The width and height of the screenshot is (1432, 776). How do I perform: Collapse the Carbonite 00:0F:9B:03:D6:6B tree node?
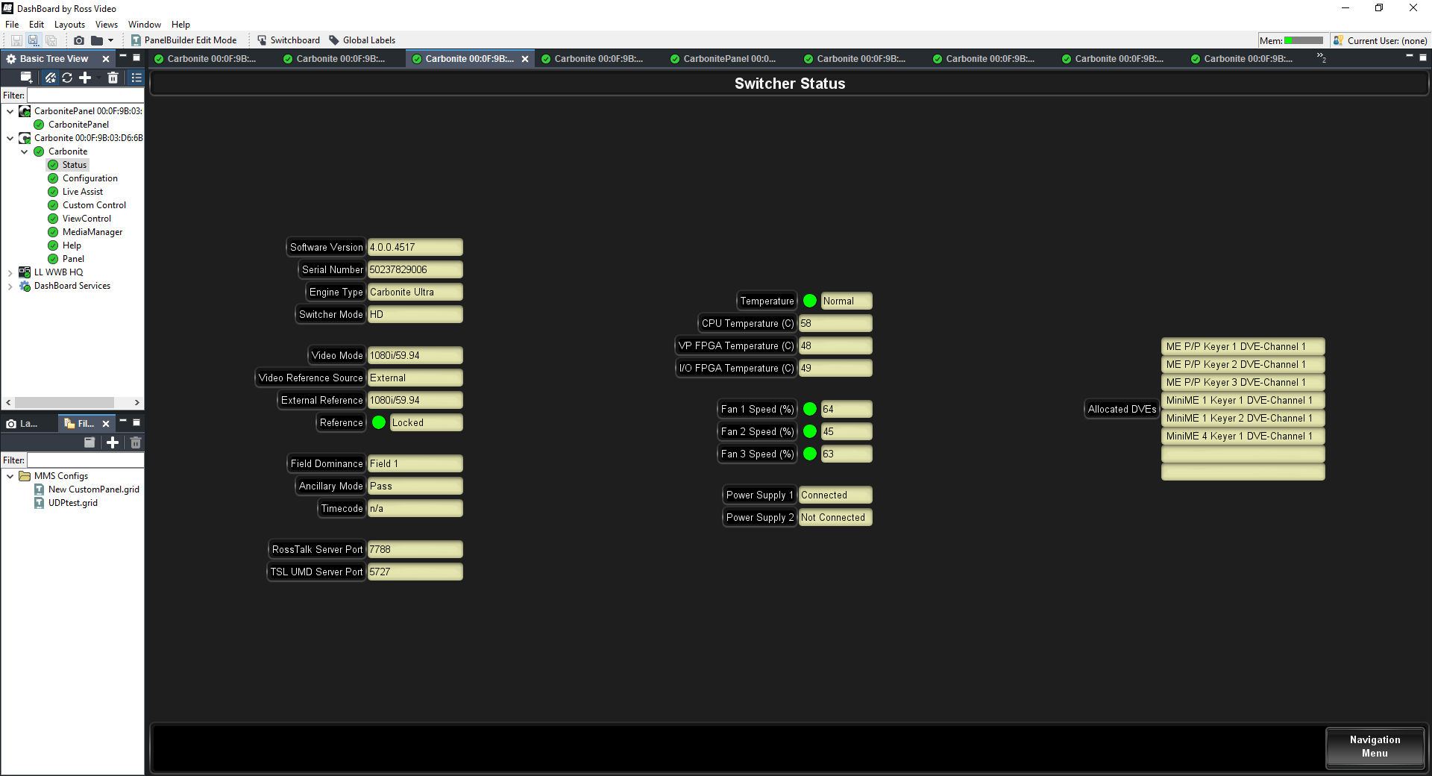pyautogui.click(x=10, y=138)
